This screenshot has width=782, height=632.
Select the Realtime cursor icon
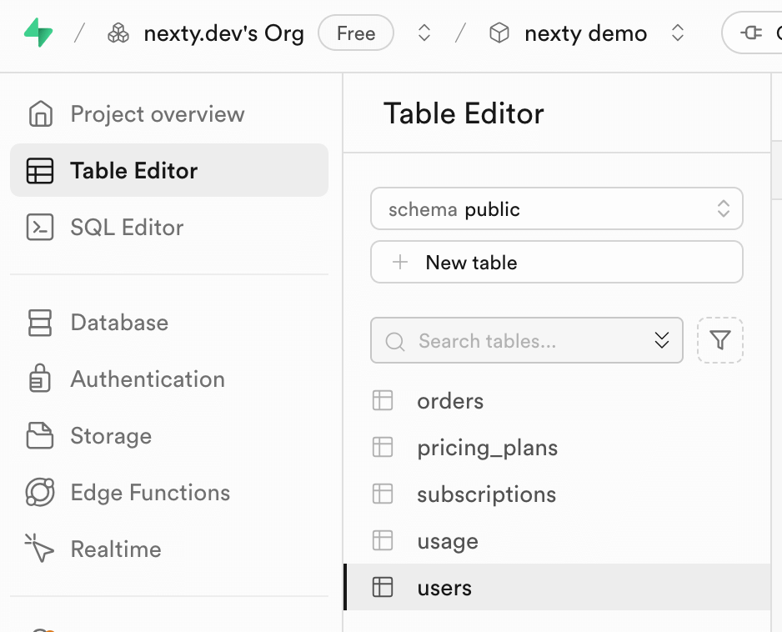[40, 549]
